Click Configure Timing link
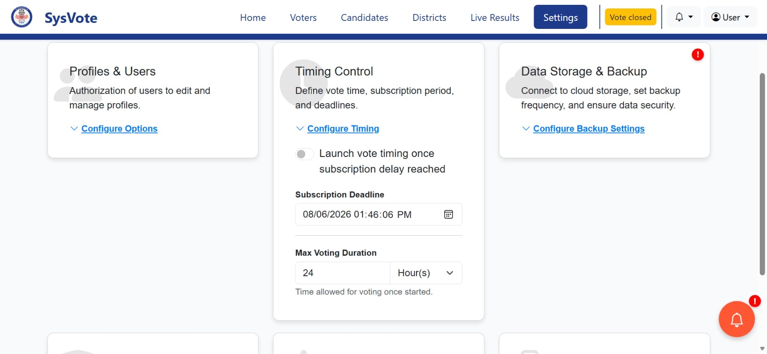This screenshot has width=767, height=354. click(343, 129)
